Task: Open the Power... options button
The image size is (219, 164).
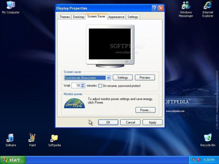Action: (x=145, y=110)
